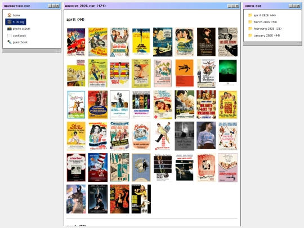
Task: Open Mr. Smith Goes to Washington poster
Action: pyautogui.click(x=206, y=105)
